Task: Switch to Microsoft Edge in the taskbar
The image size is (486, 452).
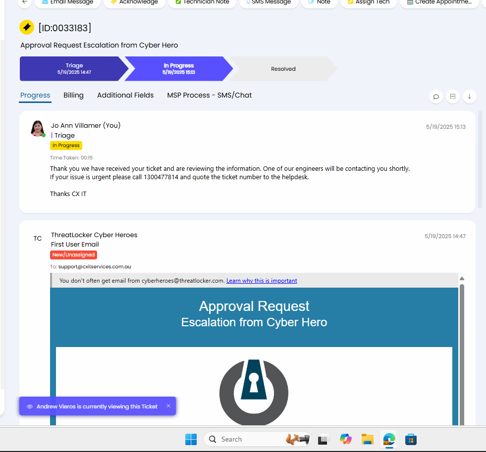Action: click(x=389, y=440)
